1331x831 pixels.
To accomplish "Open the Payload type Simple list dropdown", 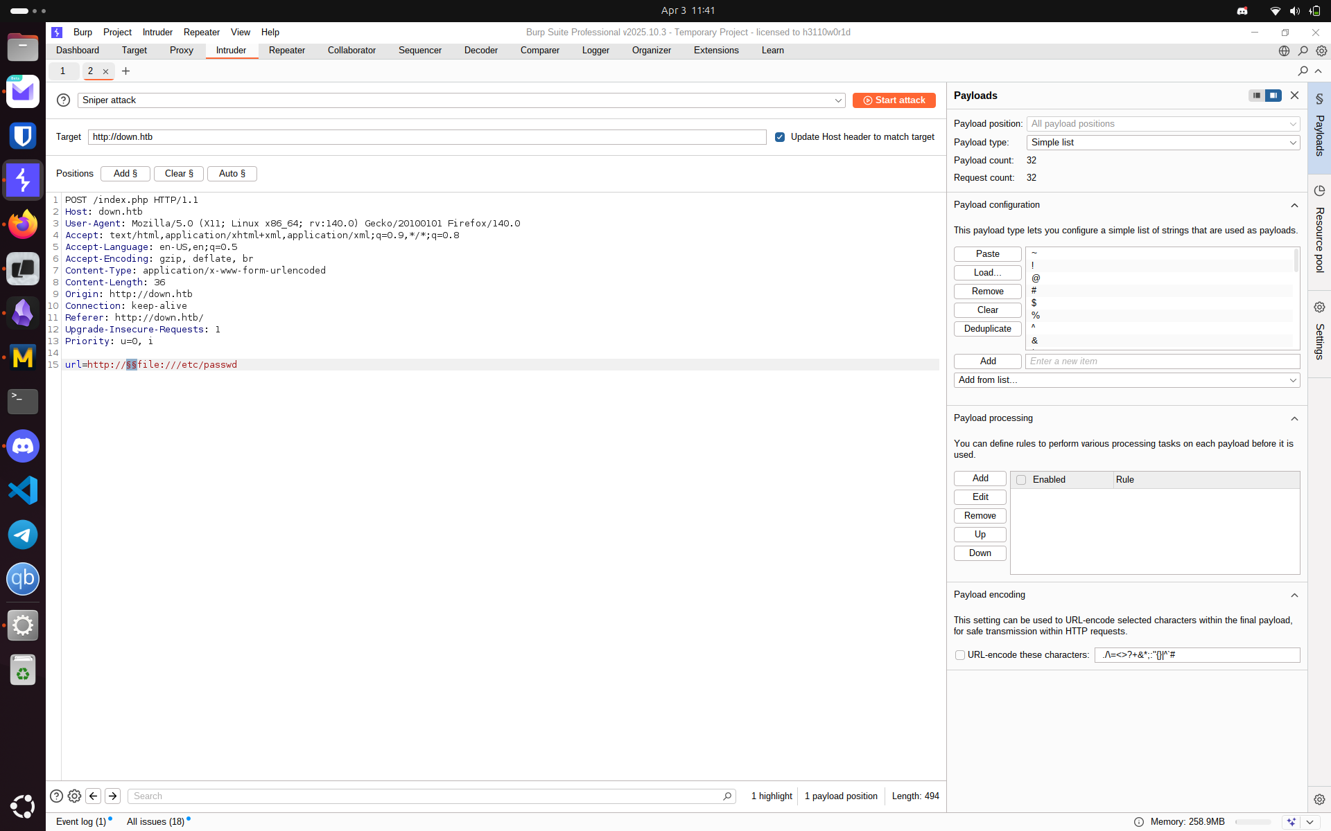I will point(1163,143).
